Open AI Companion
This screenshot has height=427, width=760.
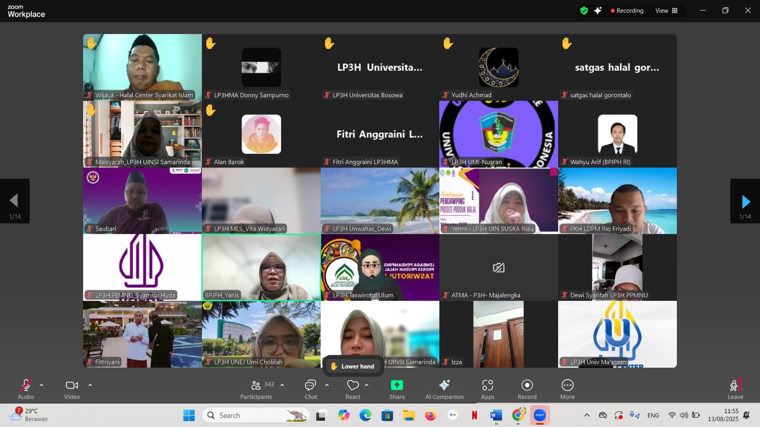click(444, 389)
